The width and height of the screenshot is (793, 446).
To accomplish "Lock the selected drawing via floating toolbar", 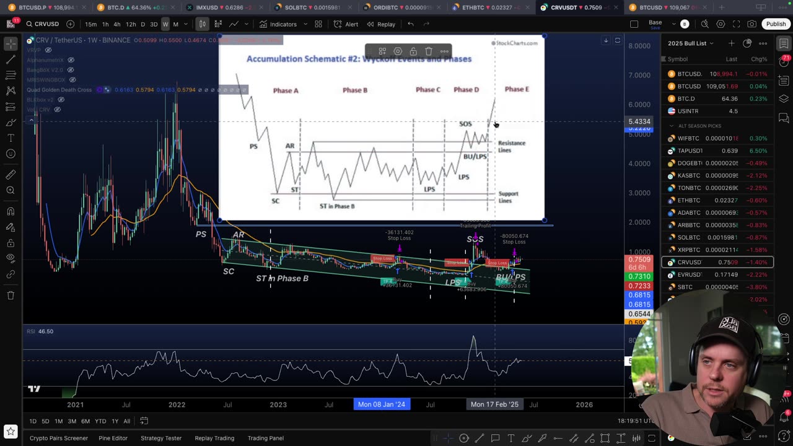I will (x=413, y=51).
